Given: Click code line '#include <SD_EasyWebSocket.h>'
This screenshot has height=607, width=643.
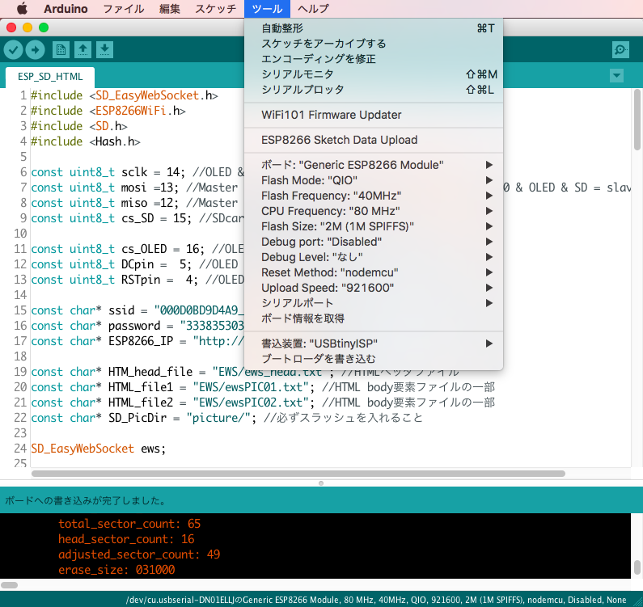Looking at the screenshot, I should (x=125, y=95).
